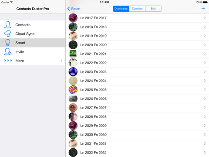Click laptop avatar of Ln 2021 Fn 2021

coord(73,54)
